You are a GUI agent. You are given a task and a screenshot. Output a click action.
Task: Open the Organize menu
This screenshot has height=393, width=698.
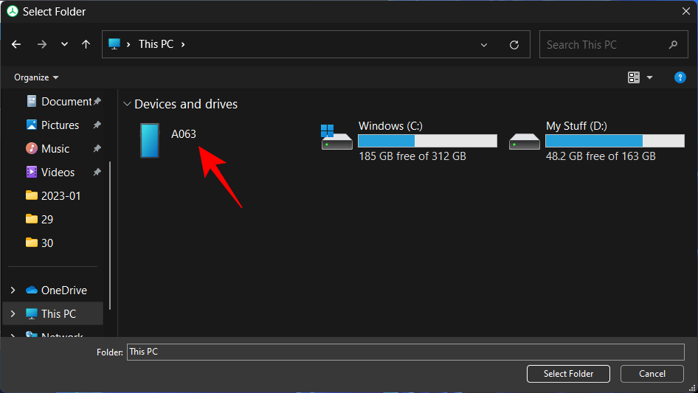tap(36, 77)
